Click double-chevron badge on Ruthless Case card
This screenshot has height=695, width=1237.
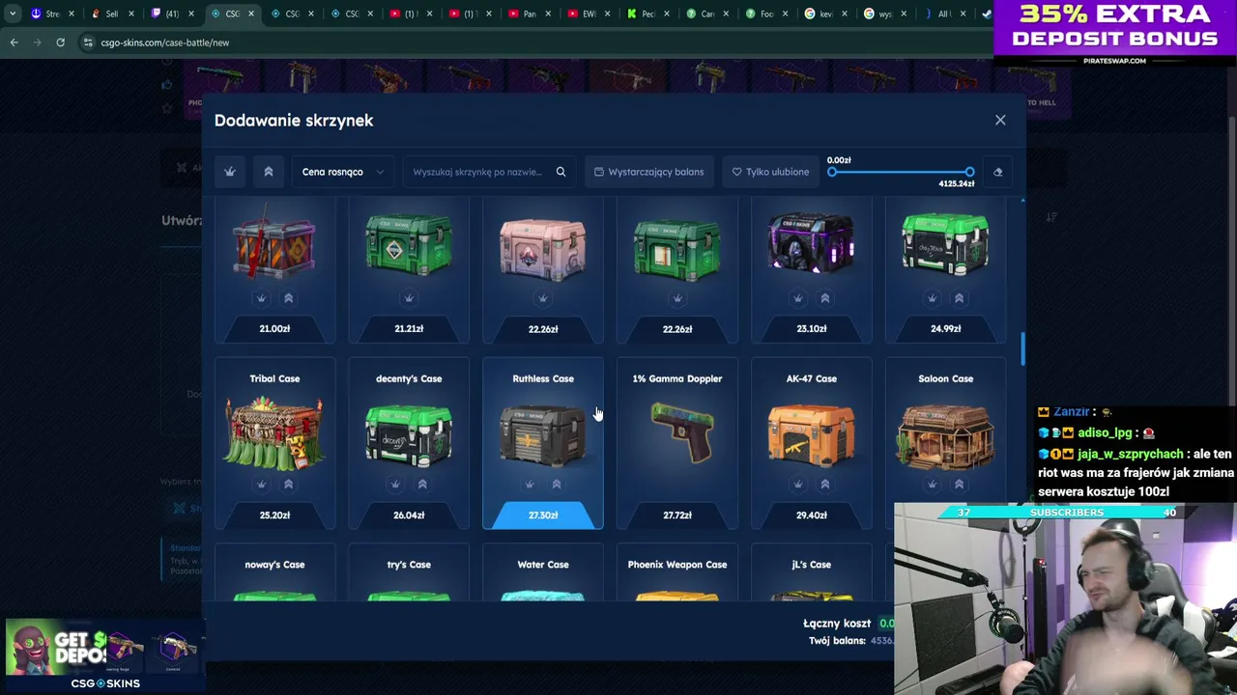(x=556, y=484)
